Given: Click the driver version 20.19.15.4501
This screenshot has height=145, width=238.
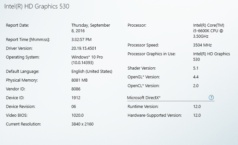Looking at the screenshot, I should click(84, 48).
